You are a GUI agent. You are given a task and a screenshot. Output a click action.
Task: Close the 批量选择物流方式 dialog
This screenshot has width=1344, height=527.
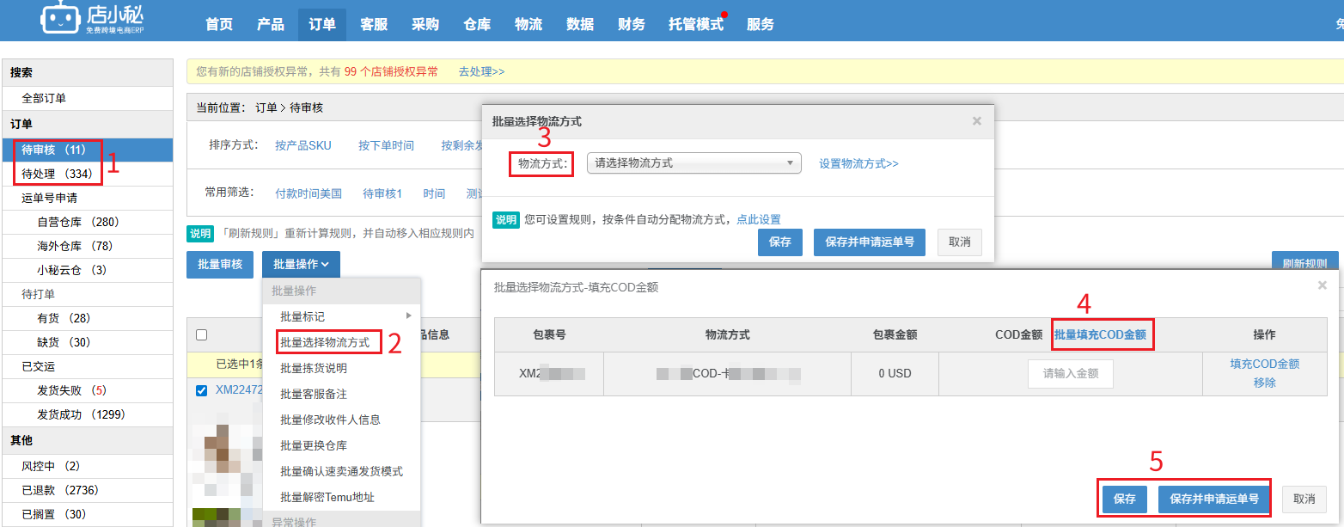[x=976, y=121]
